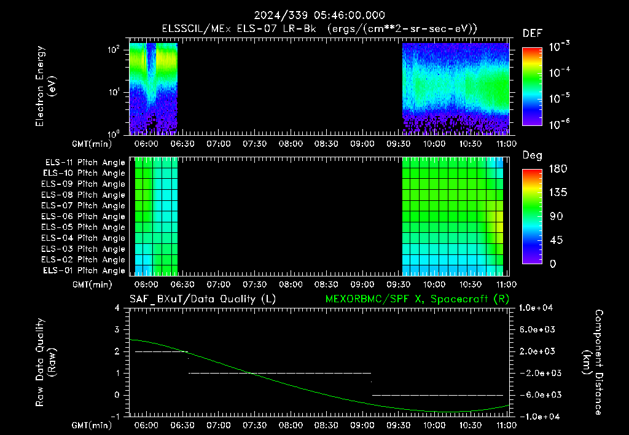Click the Raw Data Quality (Raw) axis label
Screen dimensions: 629x435
[45, 362]
